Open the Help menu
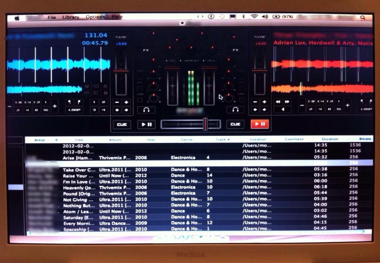The image size is (380, 263). coord(117,17)
